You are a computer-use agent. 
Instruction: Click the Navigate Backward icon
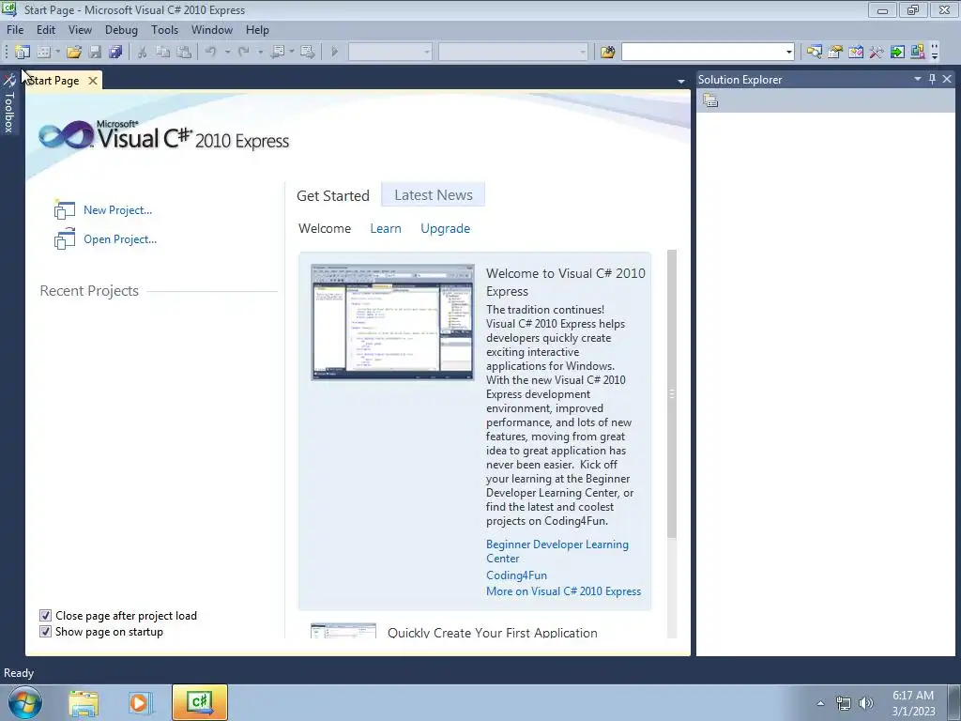point(277,53)
